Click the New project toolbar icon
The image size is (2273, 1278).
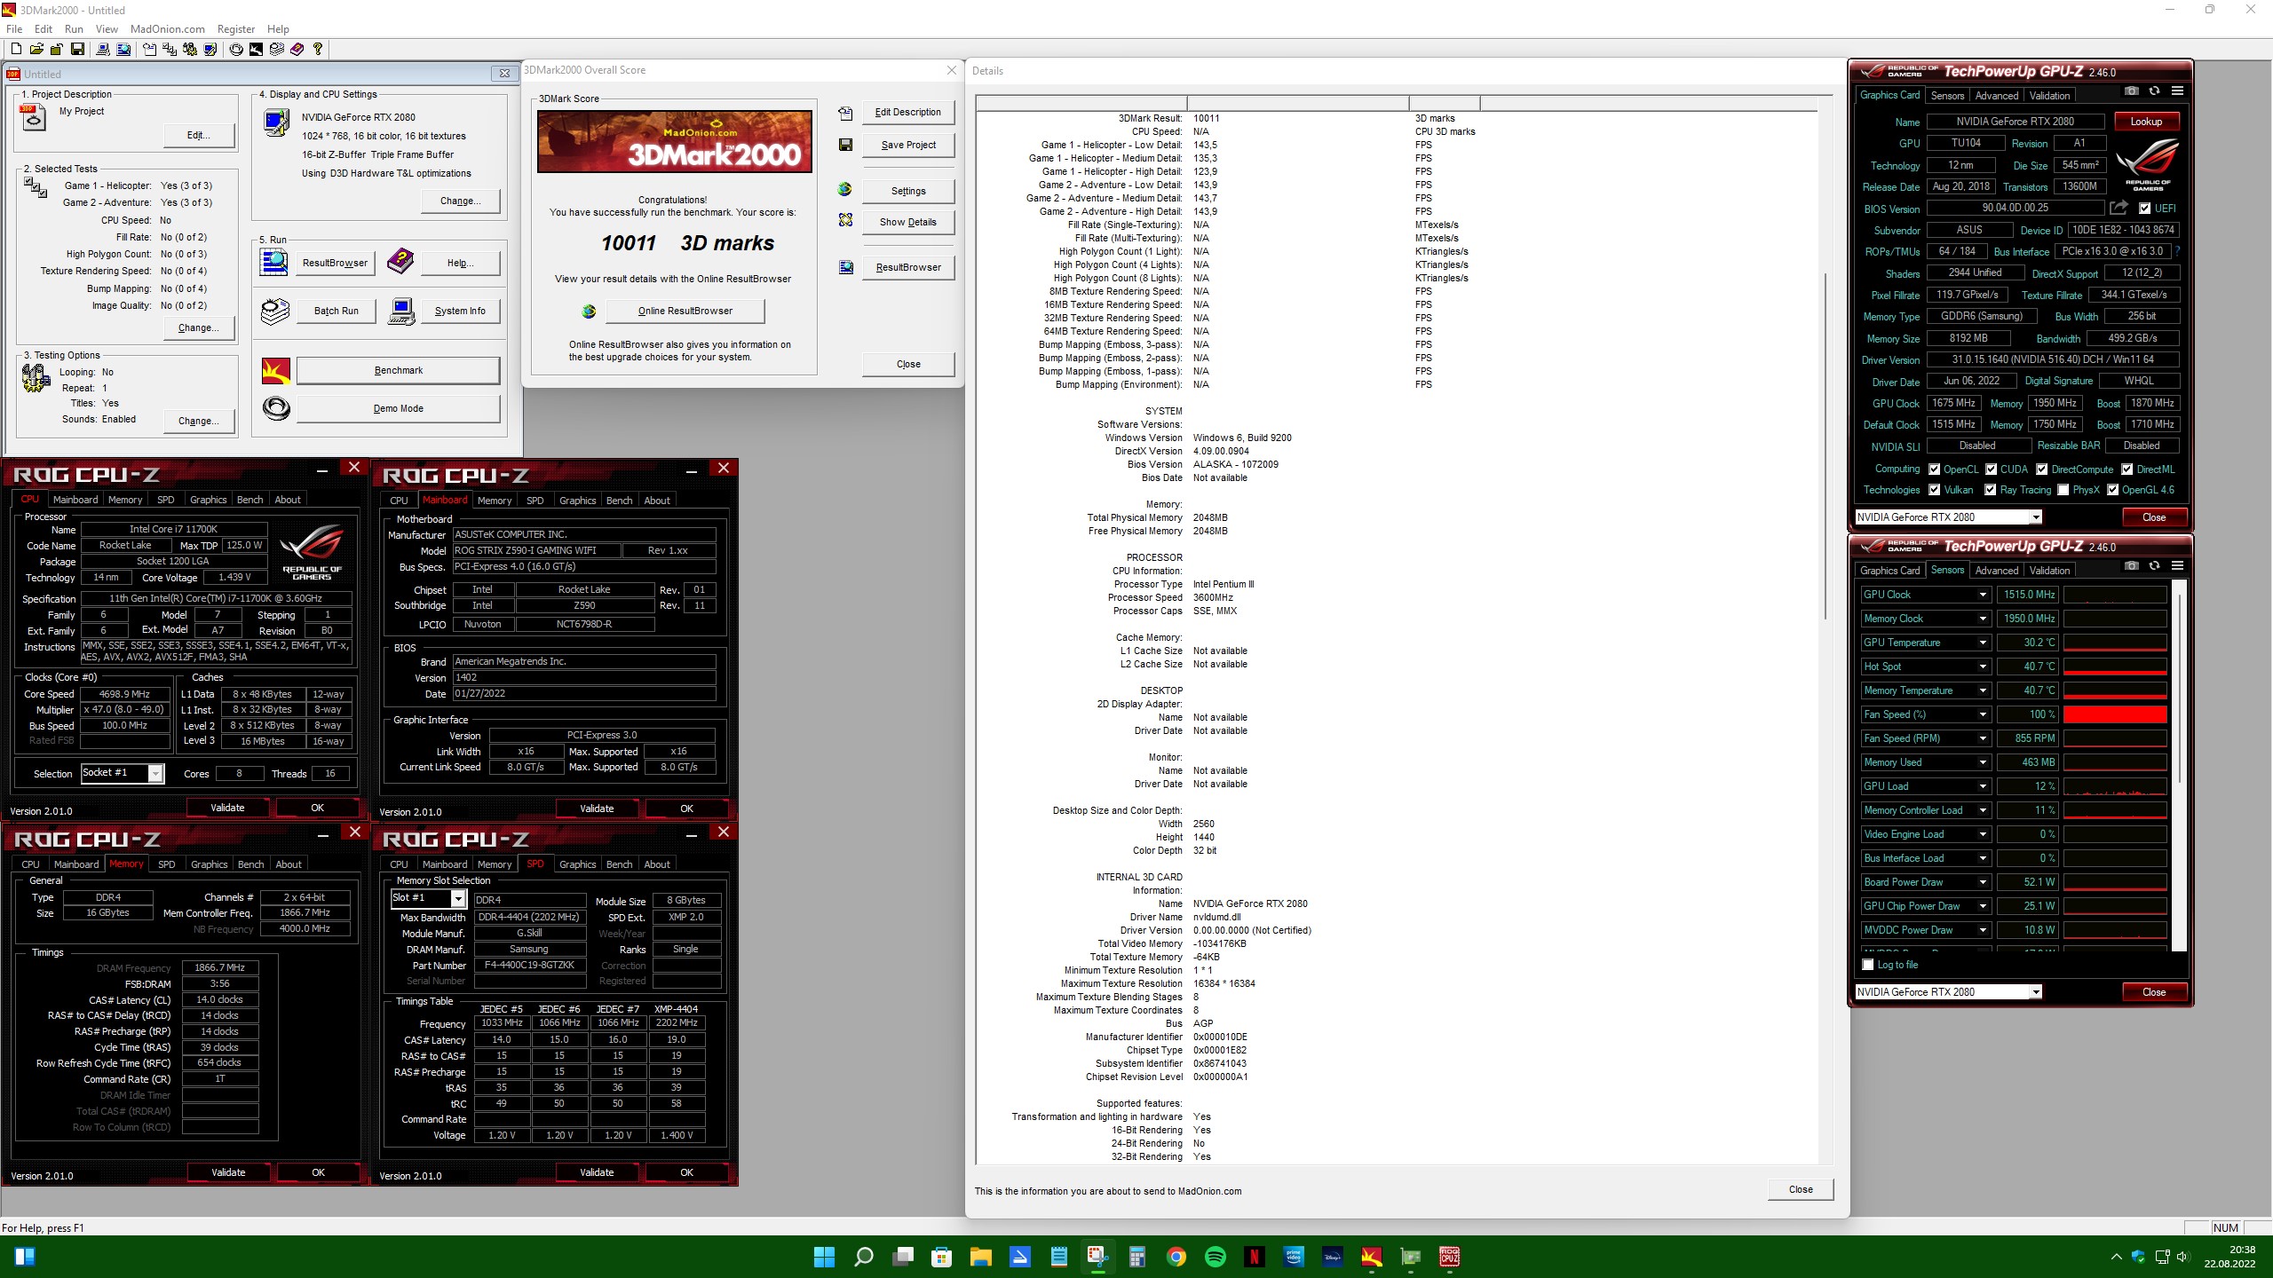tap(16, 50)
